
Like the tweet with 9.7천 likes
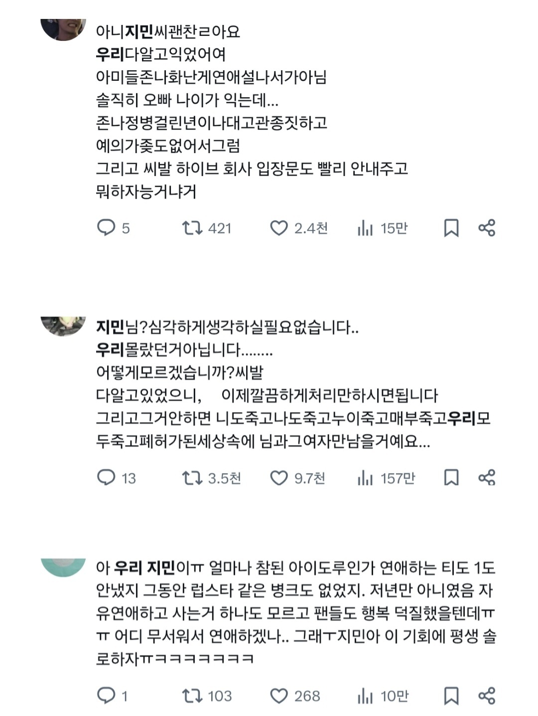pos(279,478)
